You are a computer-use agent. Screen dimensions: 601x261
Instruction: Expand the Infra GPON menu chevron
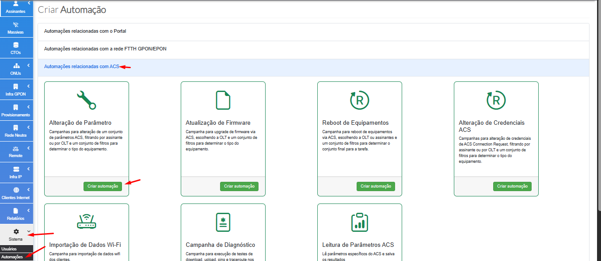tap(29, 86)
